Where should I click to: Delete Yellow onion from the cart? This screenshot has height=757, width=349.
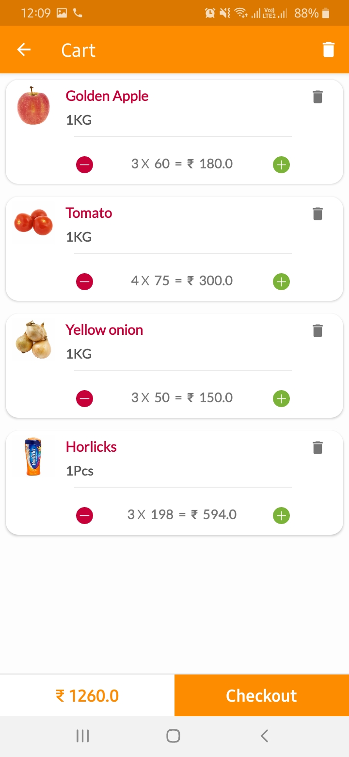click(317, 331)
